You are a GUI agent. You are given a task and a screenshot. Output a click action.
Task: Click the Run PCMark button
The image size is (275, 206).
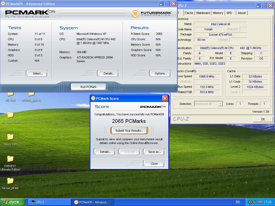88,87
